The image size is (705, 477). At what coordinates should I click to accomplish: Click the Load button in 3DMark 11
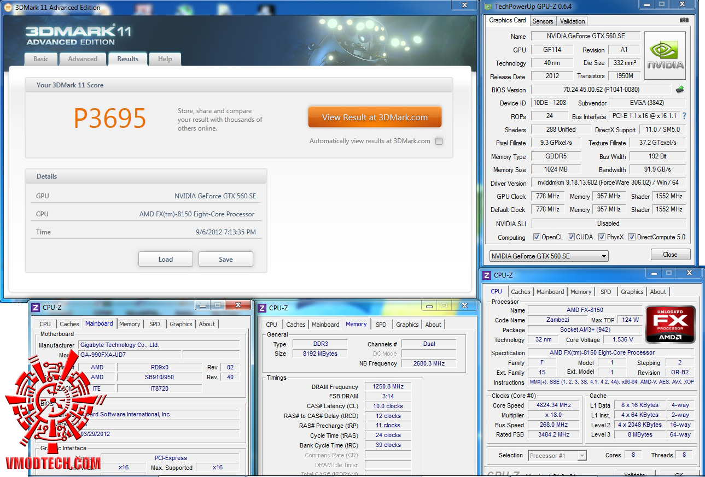coord(166,260)
